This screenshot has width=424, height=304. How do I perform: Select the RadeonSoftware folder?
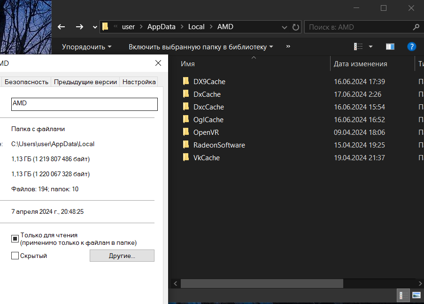pos(219,145)
